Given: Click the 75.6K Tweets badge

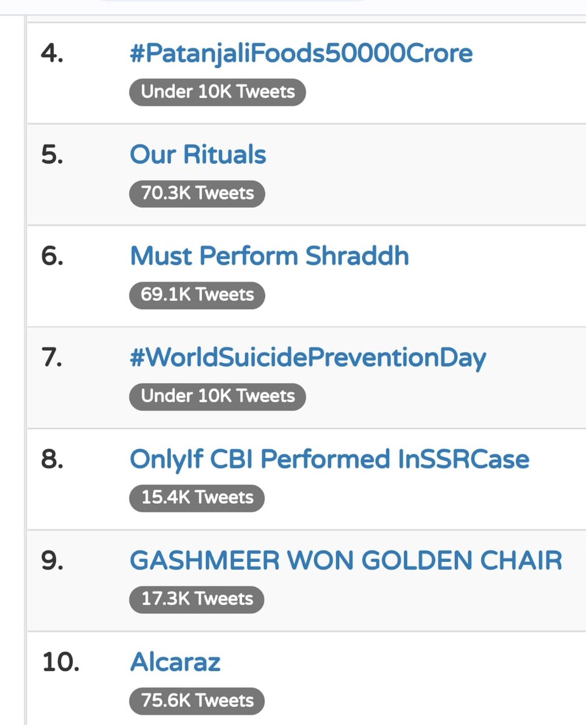Looking at the screenshot, I should [x=197, y=701].
